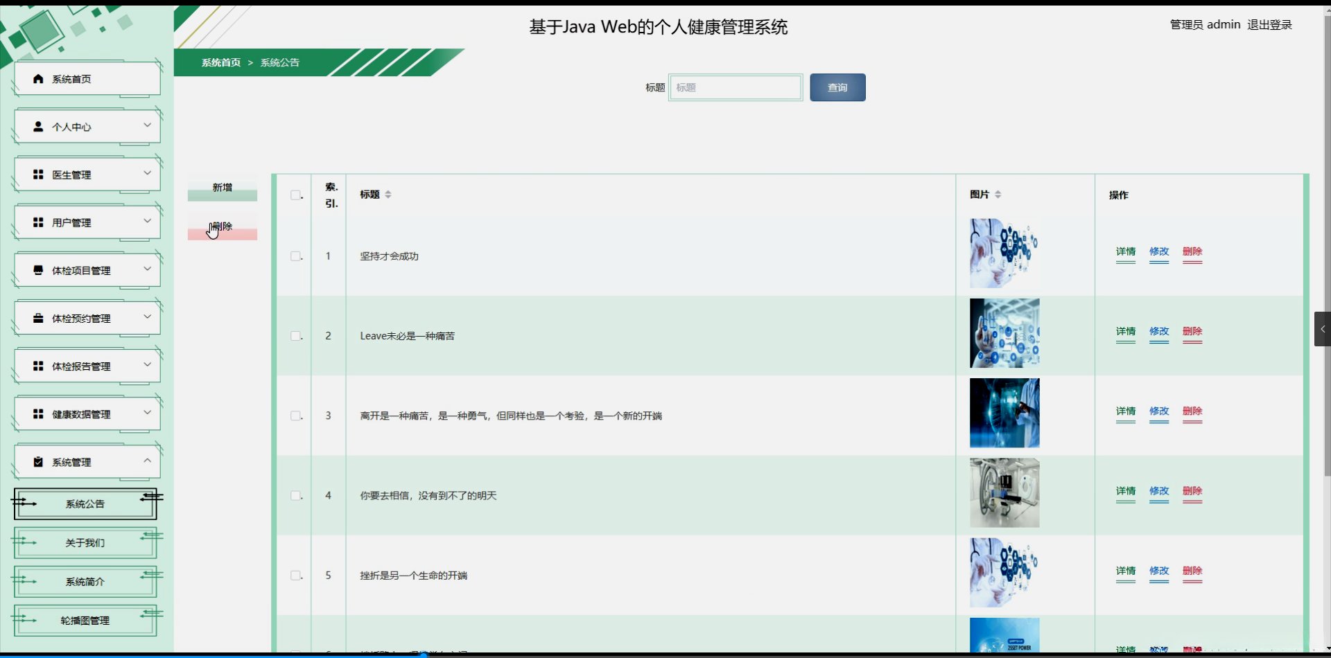Viewport: 1331px width, 658px height.
Task: Click 删除 for 坚持才会成功
Action: pyautogui.click(x=1192, y=252)
